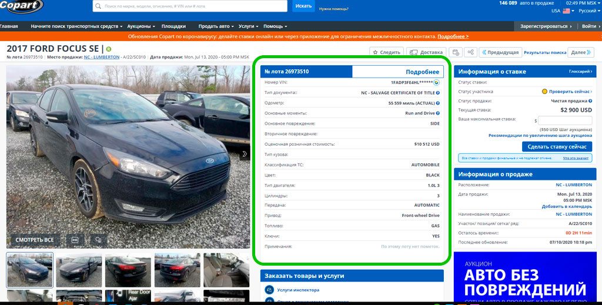Open the Начните поиск транспортных средств menu
The height and width of the screenshot is (305, 602).
(x=76, y=26)
